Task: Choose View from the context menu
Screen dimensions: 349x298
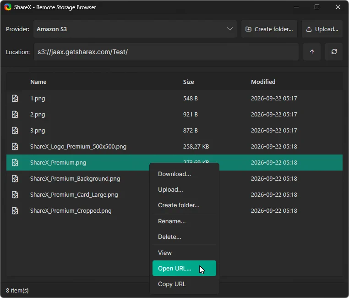Action: (184, 253)
